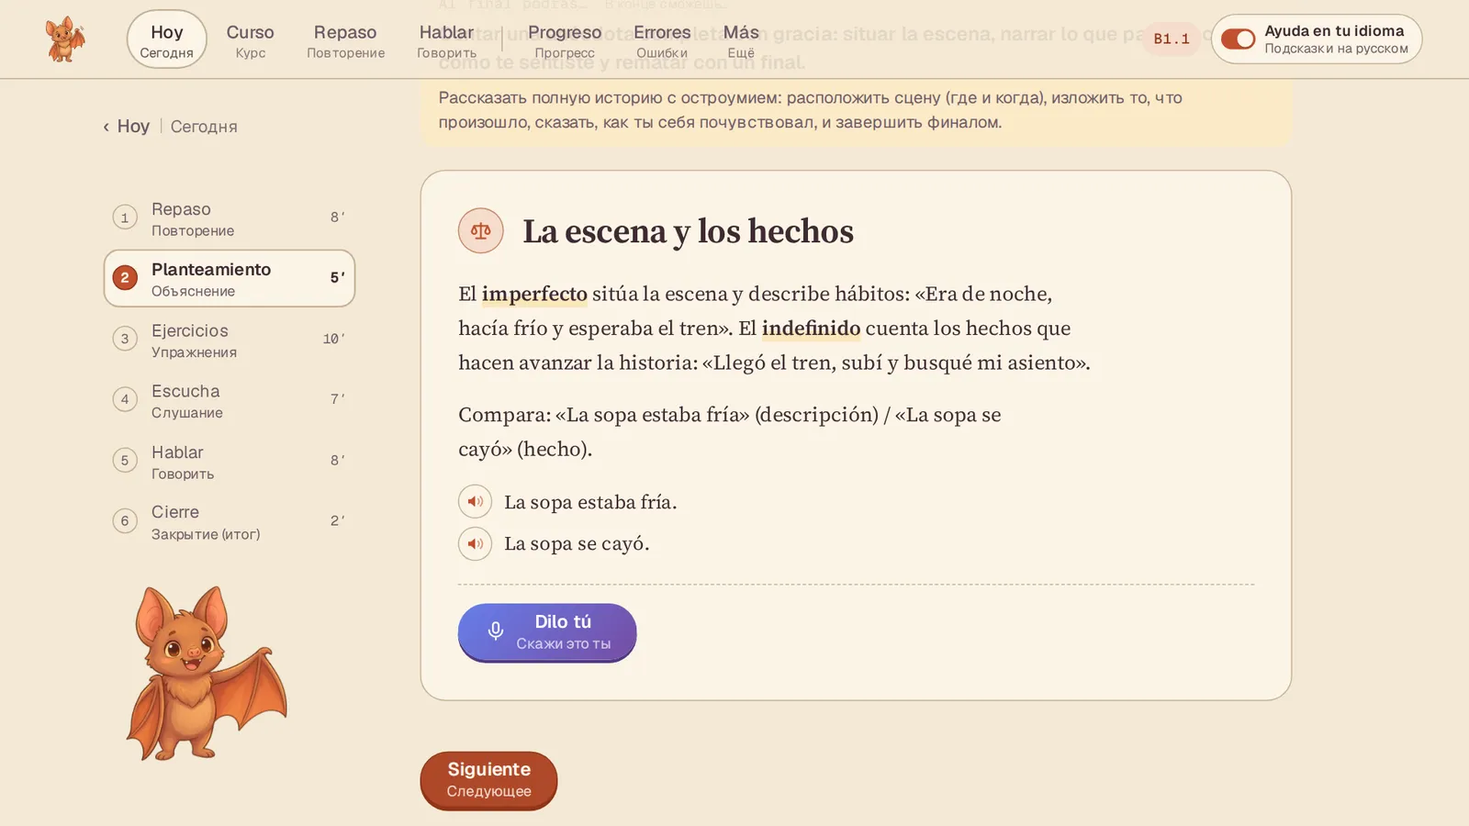Click the highlighted word "imperfecto"
1469x826 pixels.
click(534, 294)
